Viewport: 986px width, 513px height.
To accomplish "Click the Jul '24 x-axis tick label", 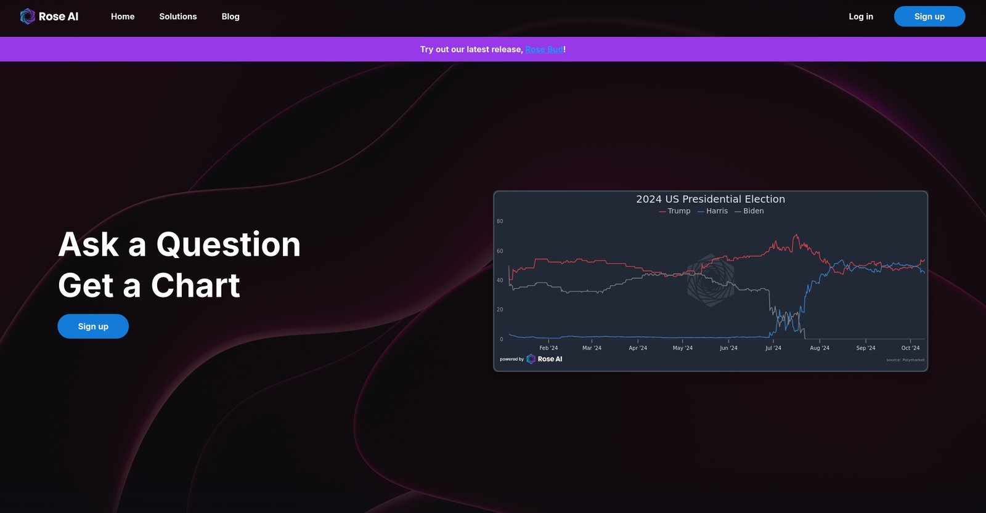I will (x=773, y=348).
